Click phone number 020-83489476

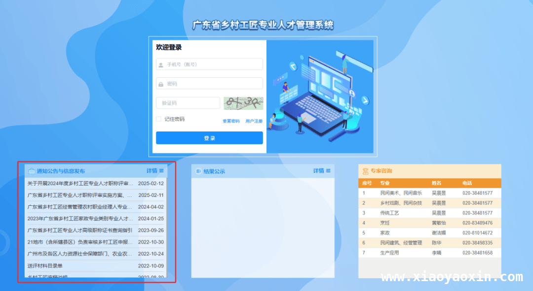tap(477, 223)
